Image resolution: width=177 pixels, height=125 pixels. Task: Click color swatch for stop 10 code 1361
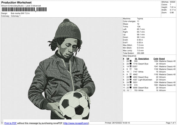[130, 85]
